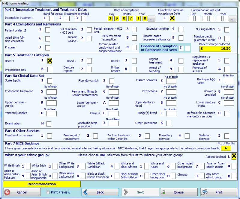Toggle Completion same as Acceptance Date box

tap(172, 18)
